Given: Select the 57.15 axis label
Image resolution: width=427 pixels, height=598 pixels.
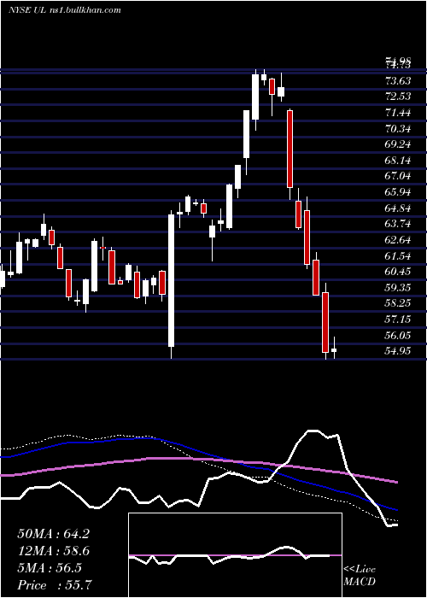Looking at the screenshot, I should (x=398, y=320).
